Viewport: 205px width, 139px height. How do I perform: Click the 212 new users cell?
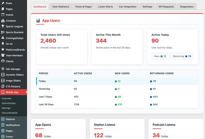coord(118,105)
